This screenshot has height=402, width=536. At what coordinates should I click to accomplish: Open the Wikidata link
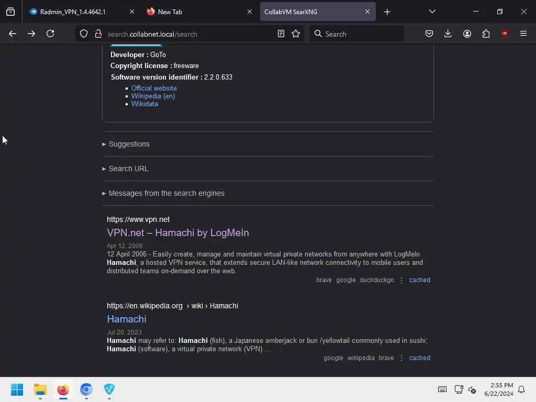coord(144,104)
